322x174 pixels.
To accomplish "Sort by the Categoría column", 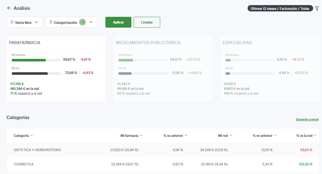I will point(23,136).
